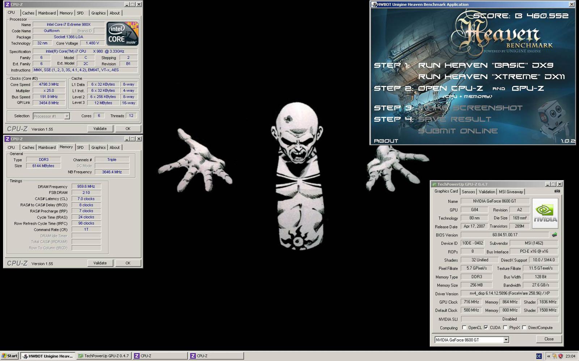Click the tray icon next to the chevron
The image size is (579, 361).
(554, 356)
